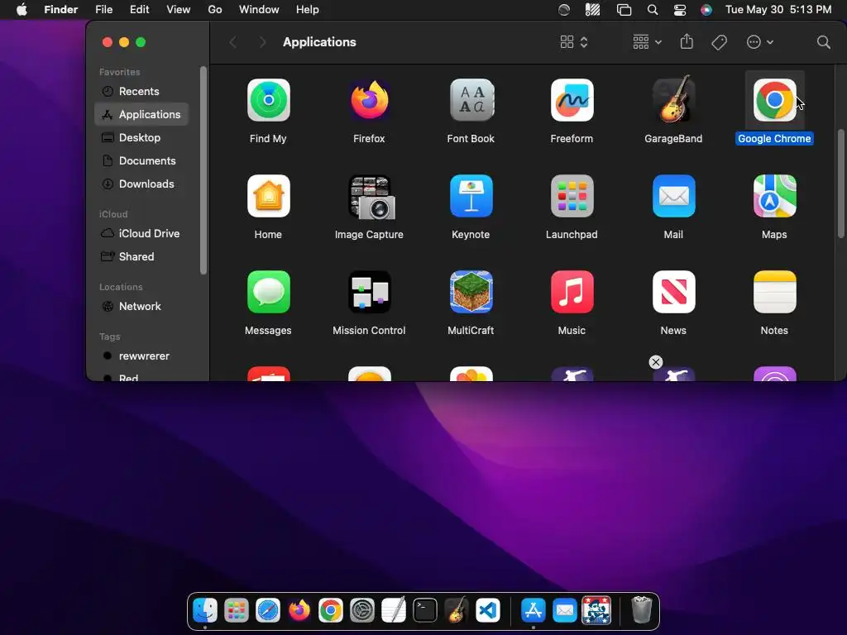Select the Freeform app icon
This screenshot has height=635, width=847.
point(572,100)
